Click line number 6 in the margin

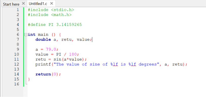pos(18,35)
